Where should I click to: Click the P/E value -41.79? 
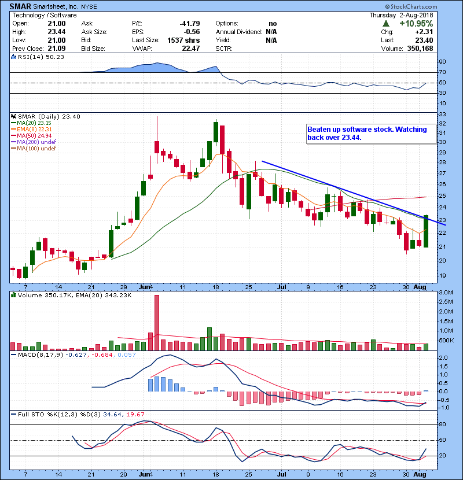pyautogui.click(x=190, y=24)
